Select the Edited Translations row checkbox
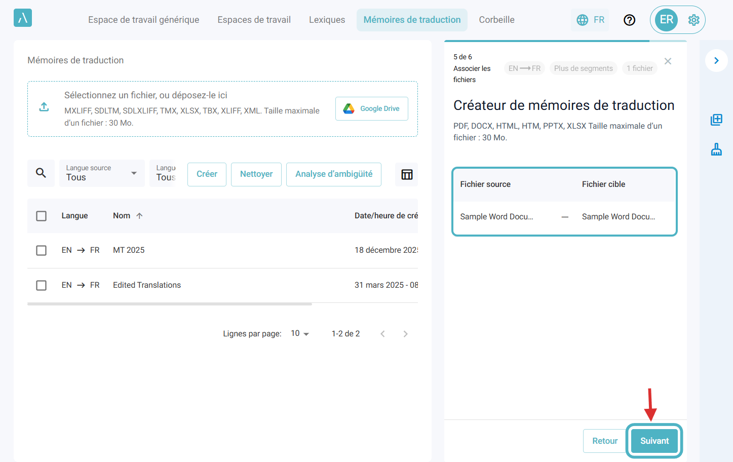 pos(42,285)
